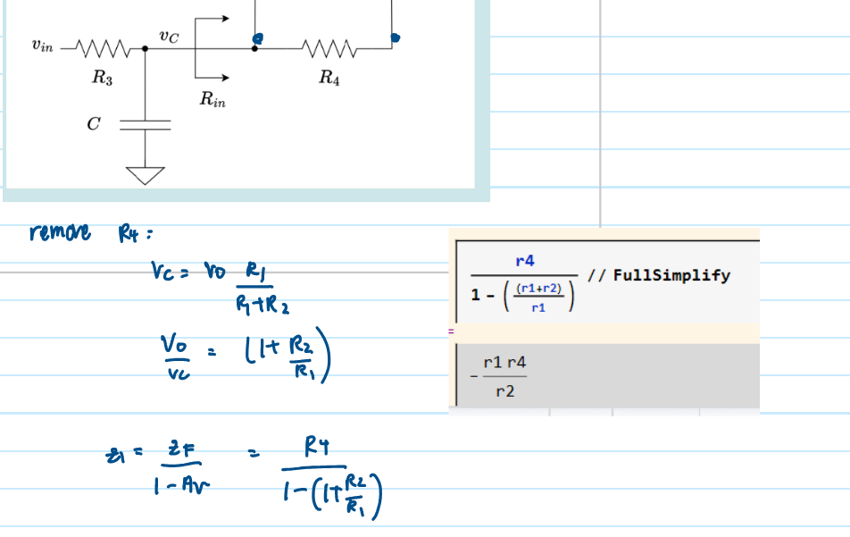Click the upper arrow near node vC
This screenshot has width=850, height=537.
(213, 19)
